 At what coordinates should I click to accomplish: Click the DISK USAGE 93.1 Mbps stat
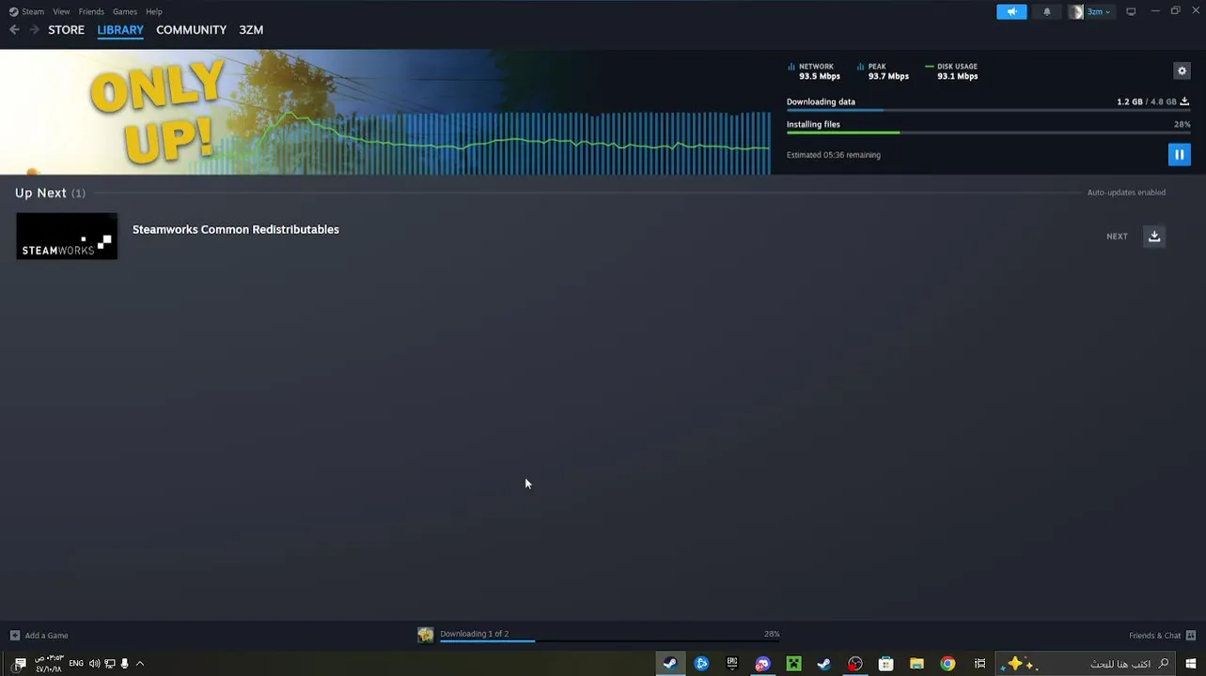pos(952,71)
